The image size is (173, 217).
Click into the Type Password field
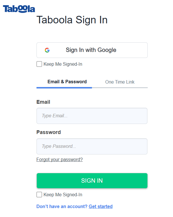click(x=92, y=146)
